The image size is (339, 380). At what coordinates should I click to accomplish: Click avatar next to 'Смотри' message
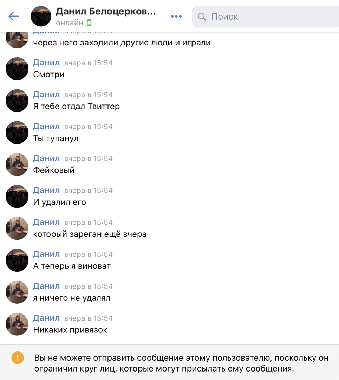17,69
